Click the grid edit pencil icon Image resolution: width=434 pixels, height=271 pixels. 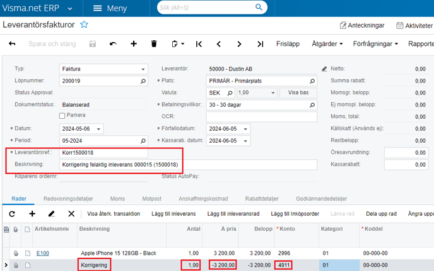pos(52,214)
